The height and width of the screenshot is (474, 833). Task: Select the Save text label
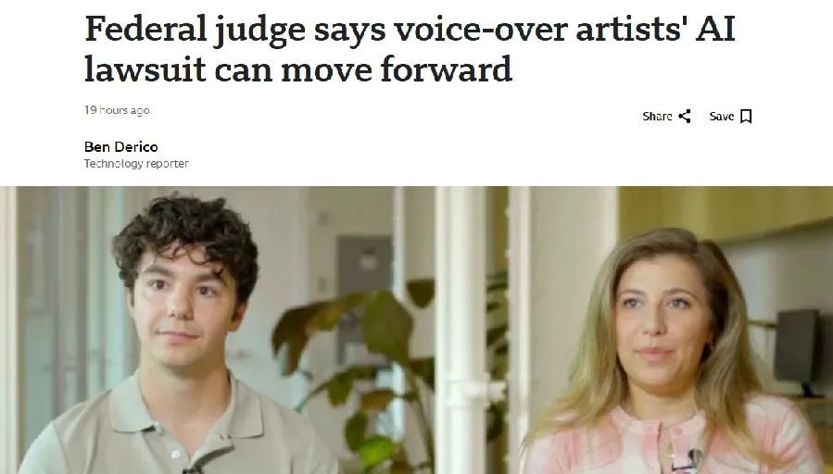coord(722,117)
